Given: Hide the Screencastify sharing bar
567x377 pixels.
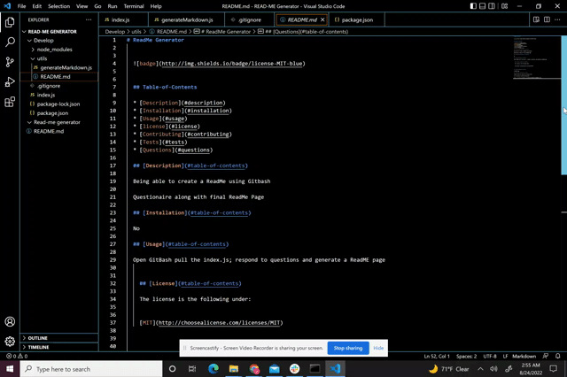Looking at the screenshot, I should tap(378, 348).
